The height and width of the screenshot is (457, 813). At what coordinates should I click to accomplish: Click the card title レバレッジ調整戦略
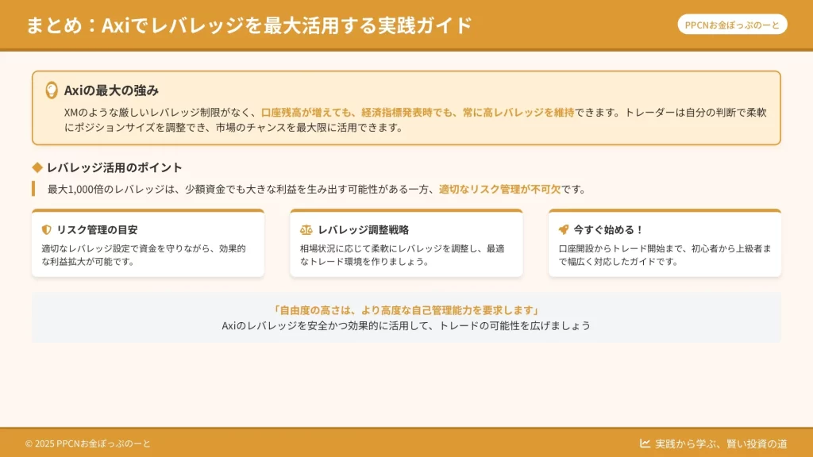tap(364, 229)
